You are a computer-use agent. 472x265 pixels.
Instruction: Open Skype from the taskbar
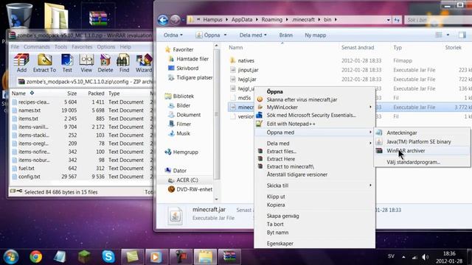pos(108,257)
